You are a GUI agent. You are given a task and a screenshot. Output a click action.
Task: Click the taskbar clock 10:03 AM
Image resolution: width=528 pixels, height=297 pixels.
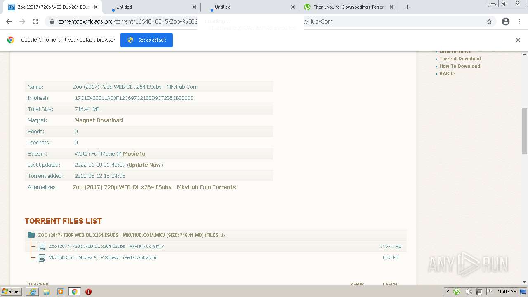[x=507, y=292]
